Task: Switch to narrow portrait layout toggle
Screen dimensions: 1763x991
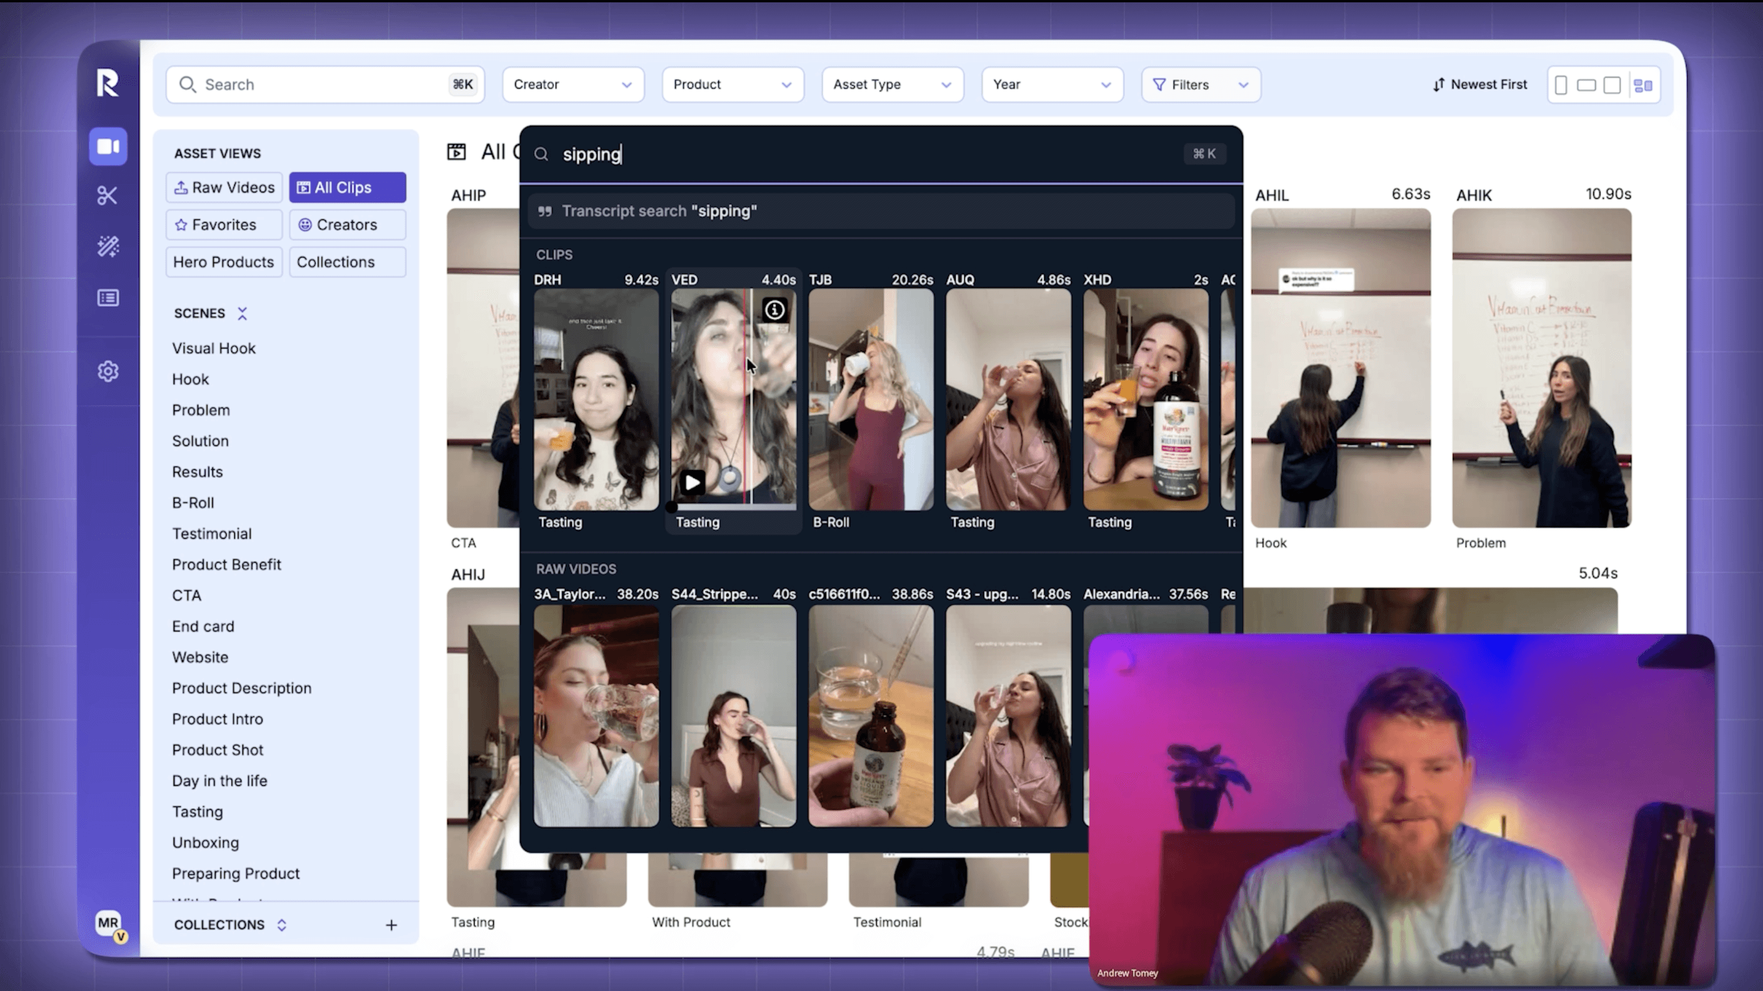Action: pyautogui.click(x=1561, y=85)
